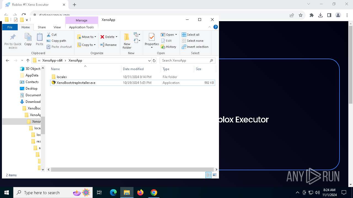Click Select none
This screenshot has width=353, height=198.
(192, 41)
